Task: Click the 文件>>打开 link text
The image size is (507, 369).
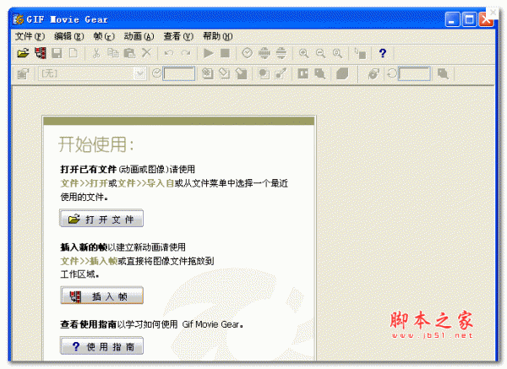Action: 84,183
